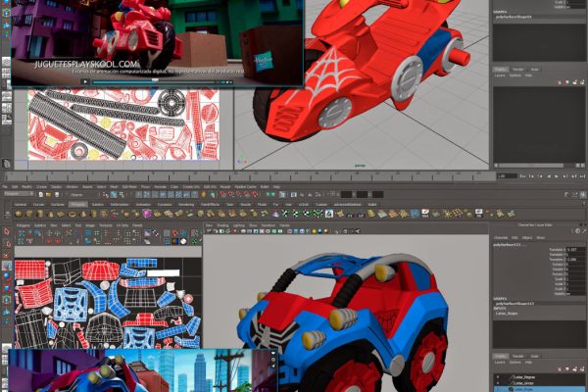This screenshot has height=392, width=588.
Task: Click the red magnet icon in UV toolbar
Action: point(174,233)
